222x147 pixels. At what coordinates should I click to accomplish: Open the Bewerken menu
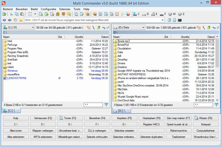point(22,9)
